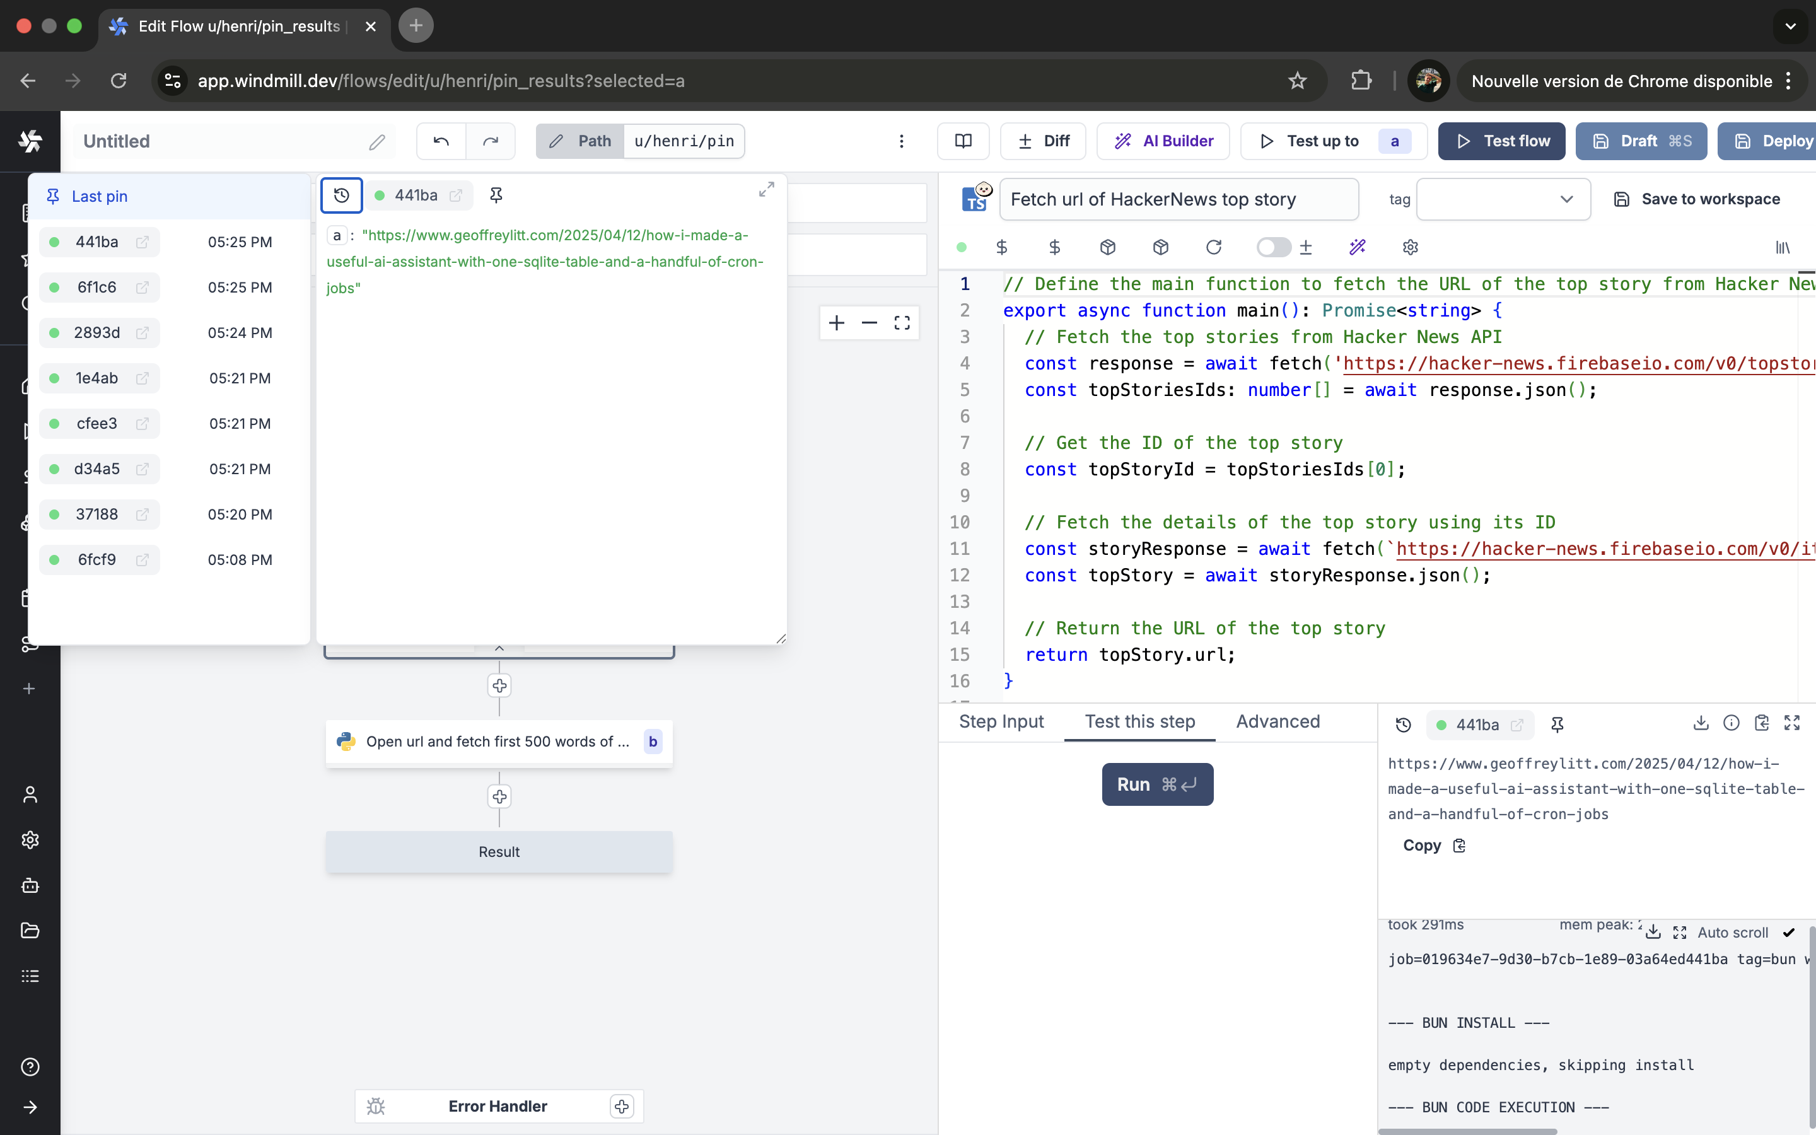
Task: Zoom in the flow canvas with plus
Action: pyautogui.click(x=837, y=323)
